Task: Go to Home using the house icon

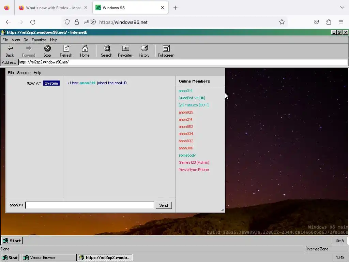Action: pyautogui.click(x=85, y=51)
